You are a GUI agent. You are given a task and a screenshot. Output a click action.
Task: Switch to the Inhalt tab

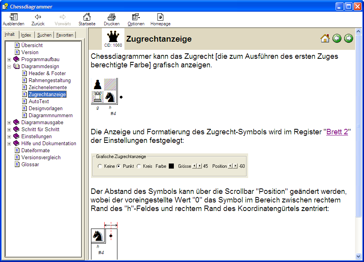tap(10, 34)
